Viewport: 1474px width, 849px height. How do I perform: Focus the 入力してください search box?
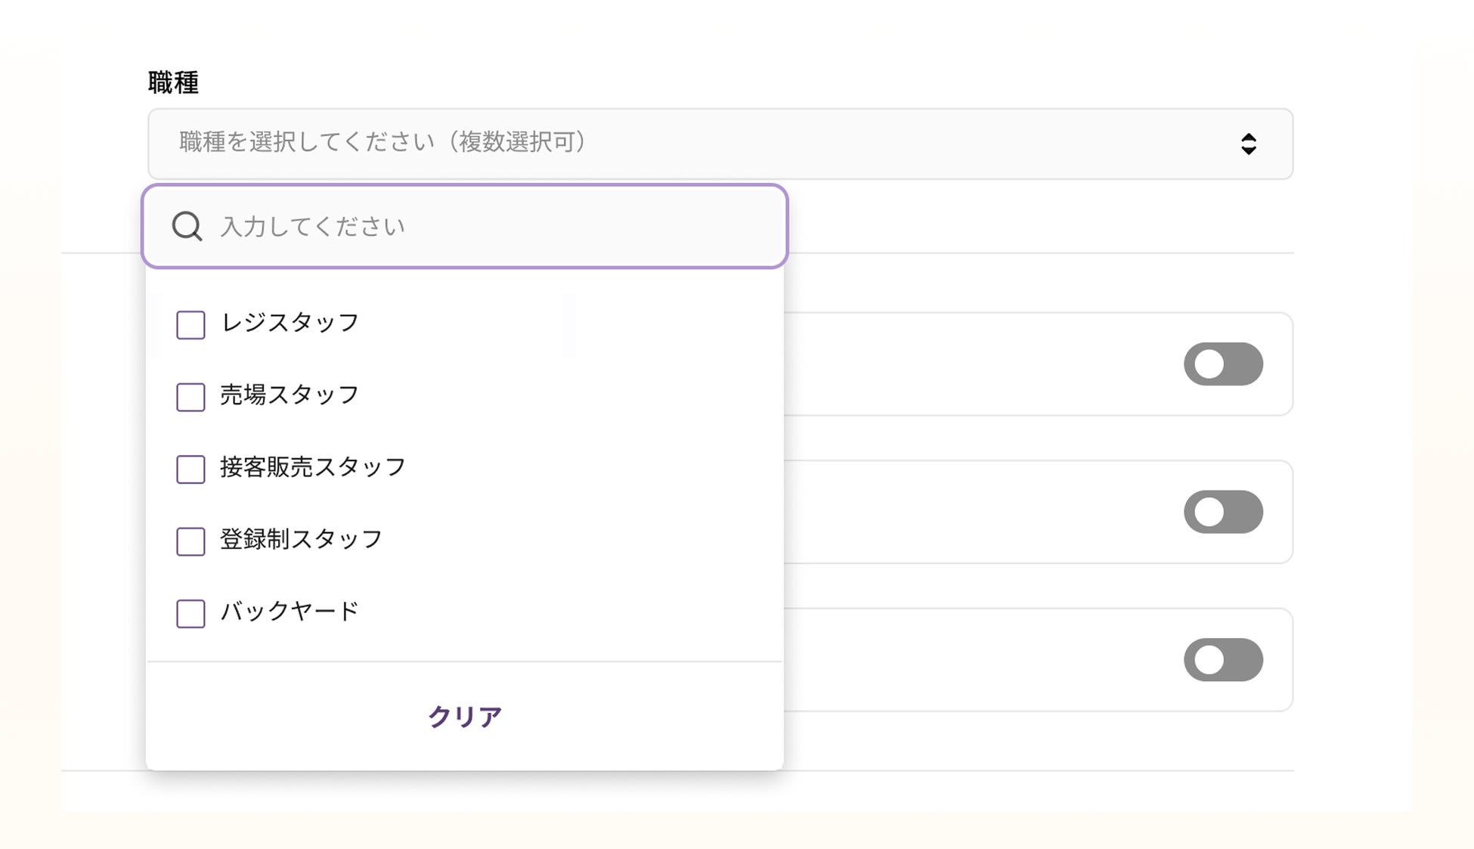(465, 226)
